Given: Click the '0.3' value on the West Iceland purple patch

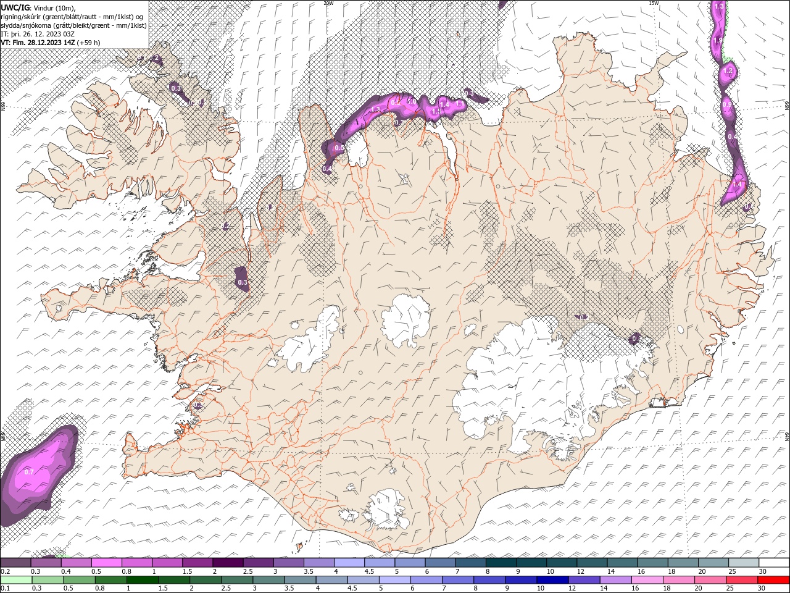Looking at the screenshot, I should 242,282.
